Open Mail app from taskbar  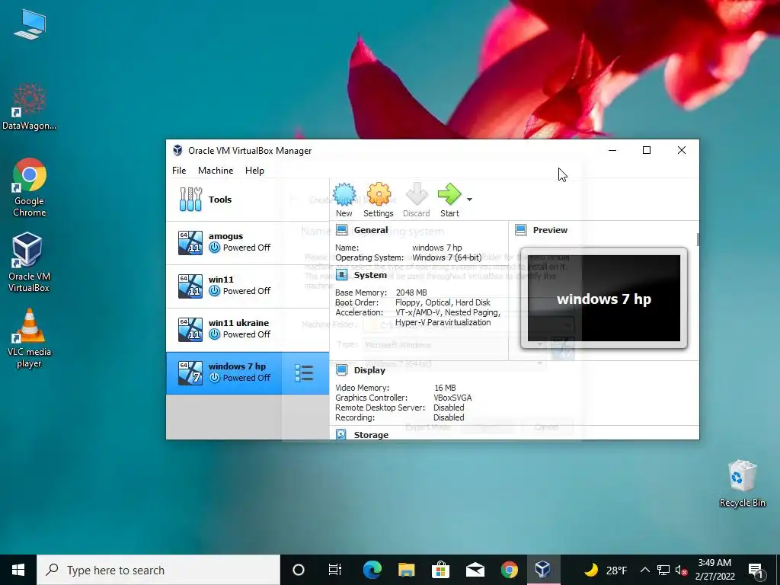coord(475,570)
